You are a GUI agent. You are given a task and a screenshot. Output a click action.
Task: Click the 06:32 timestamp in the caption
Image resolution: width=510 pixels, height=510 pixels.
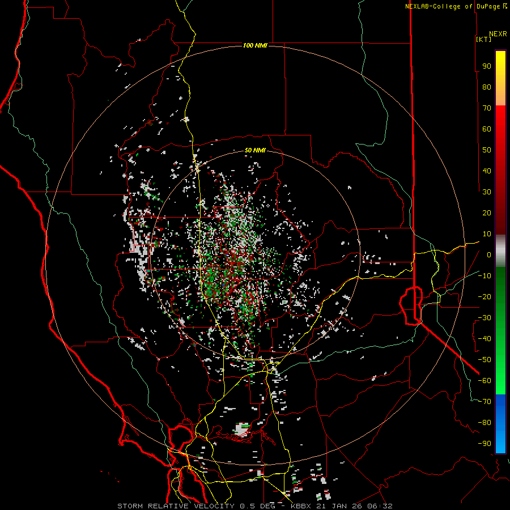(x=380, y=506)
